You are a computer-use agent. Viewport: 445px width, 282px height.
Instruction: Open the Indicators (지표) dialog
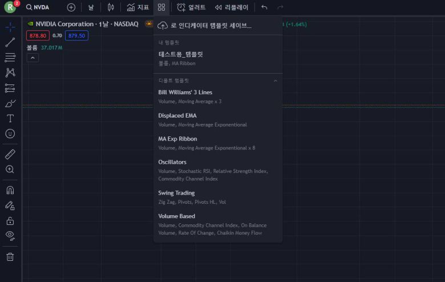pyautogui.click(x=138, y=7)
